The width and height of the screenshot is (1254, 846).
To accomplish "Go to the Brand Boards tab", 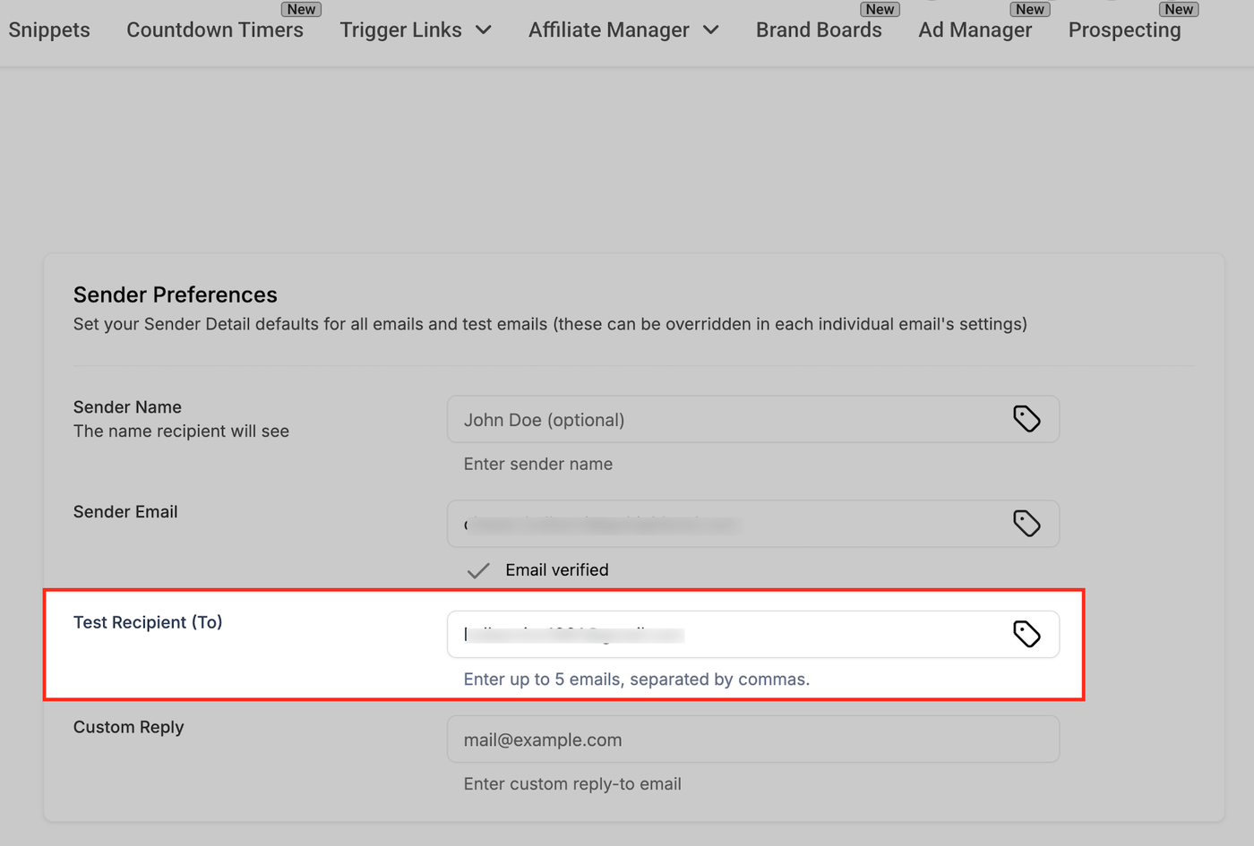I will tap(819, 30).
